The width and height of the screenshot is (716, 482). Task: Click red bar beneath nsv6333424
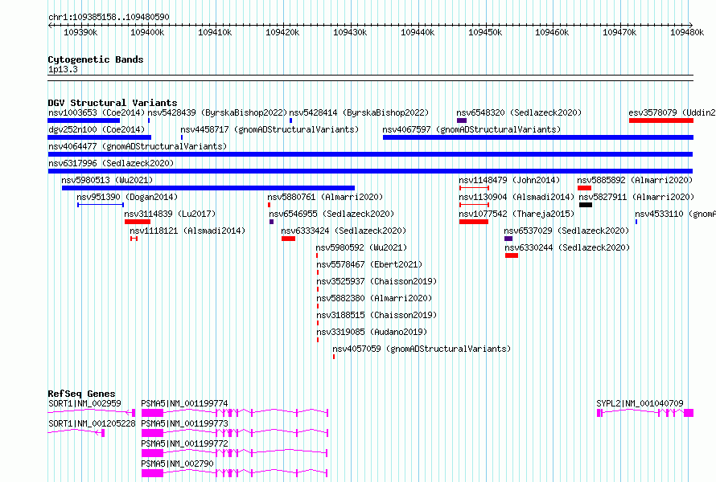288,239
